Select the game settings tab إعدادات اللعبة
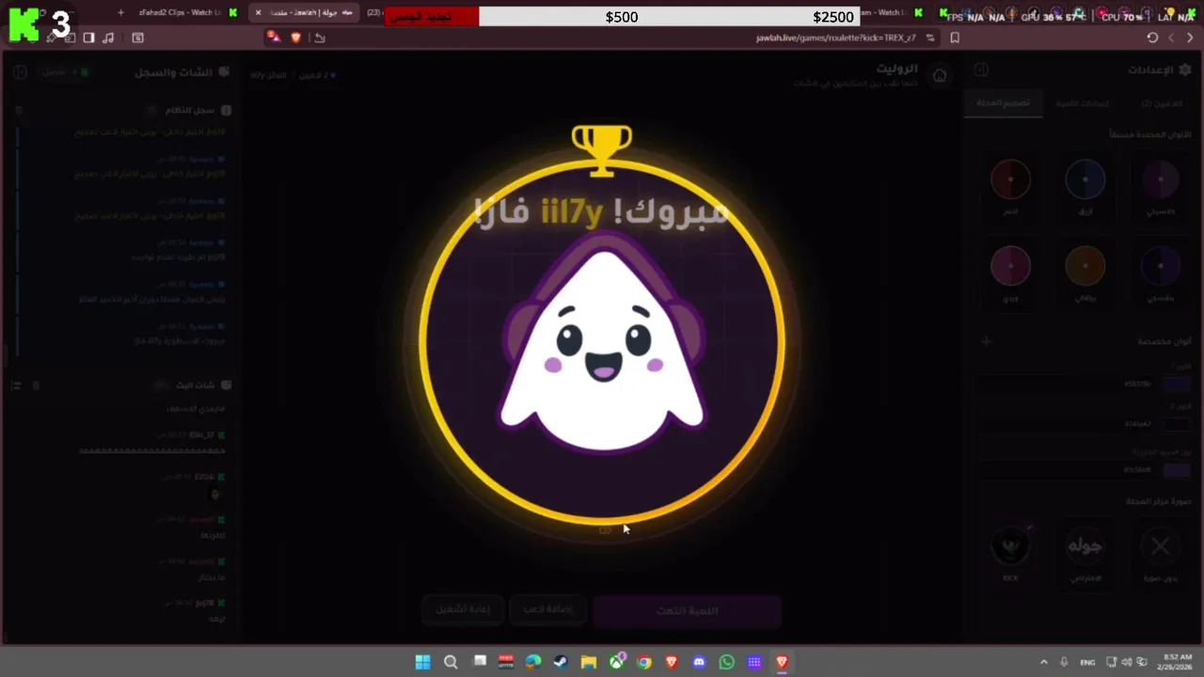The image size is (1204, 677). click(x=1082, y=103)
